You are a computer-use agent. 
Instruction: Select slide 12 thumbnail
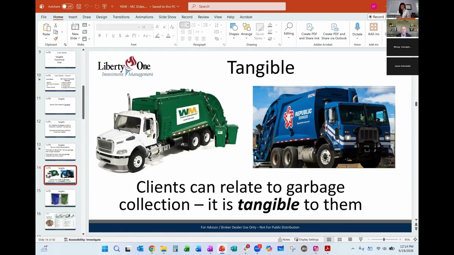point(60,129)
